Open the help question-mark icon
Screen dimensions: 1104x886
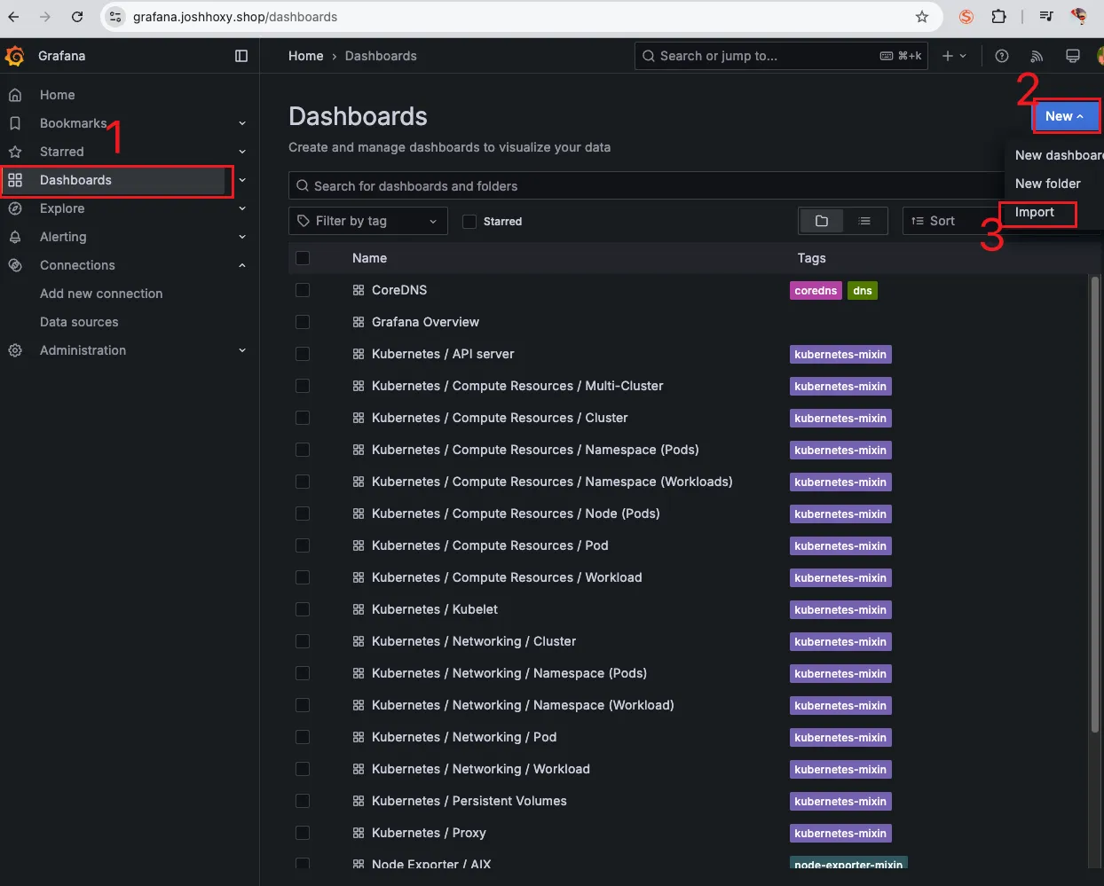point(1002,56)
